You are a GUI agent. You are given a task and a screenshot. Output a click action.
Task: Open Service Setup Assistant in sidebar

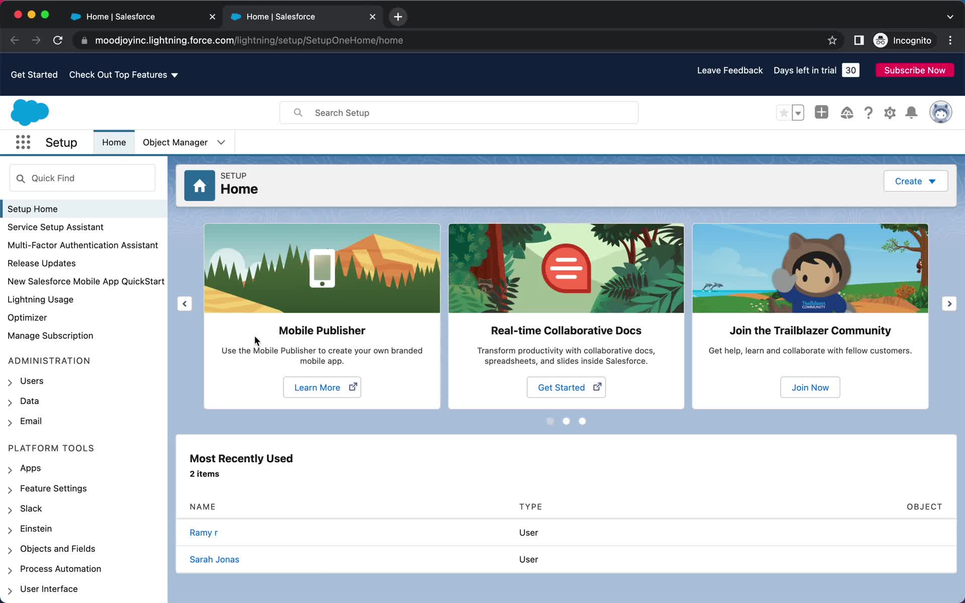pyautogui.click(x=55, y=227)
